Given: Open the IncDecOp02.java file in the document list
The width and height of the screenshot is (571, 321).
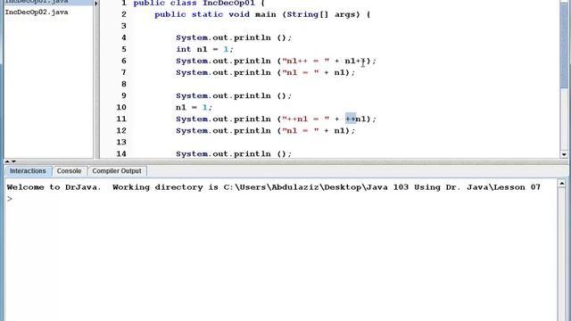Looking at the screenshot, I should coord(37,12).
